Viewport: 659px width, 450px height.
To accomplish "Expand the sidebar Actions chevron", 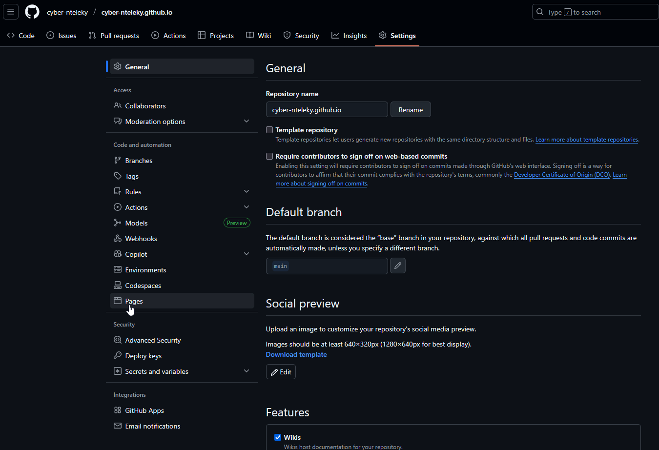I will (x=247, y=207).
